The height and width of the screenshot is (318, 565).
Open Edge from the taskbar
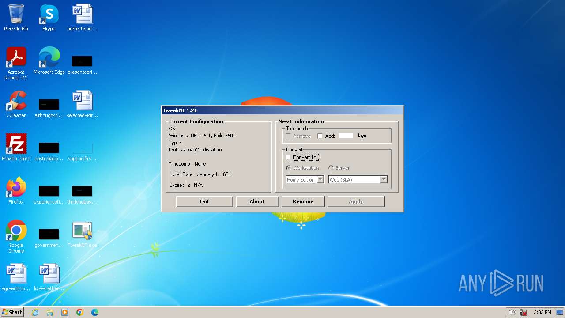pyautogui.click(x=95, y=312)
